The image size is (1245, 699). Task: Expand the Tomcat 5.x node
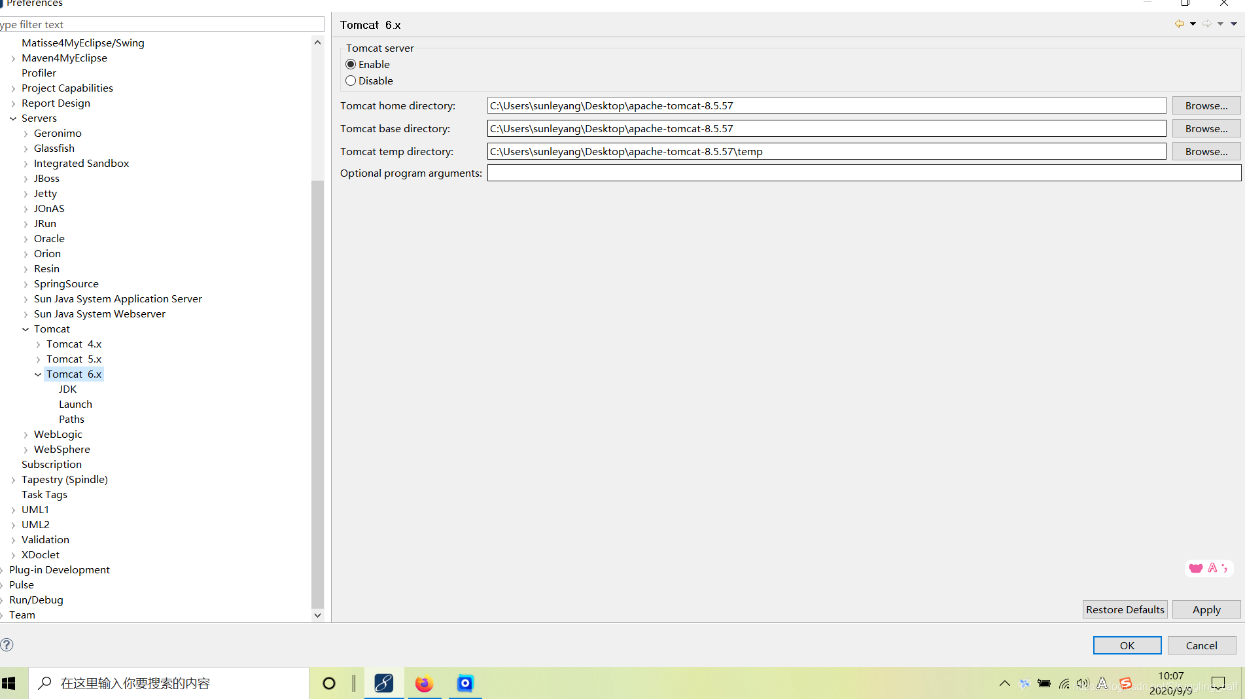coord(38,359)
